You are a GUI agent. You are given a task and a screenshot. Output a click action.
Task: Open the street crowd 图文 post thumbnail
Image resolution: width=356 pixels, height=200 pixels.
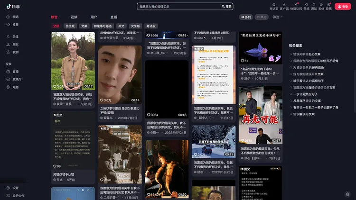pos(120,155)
